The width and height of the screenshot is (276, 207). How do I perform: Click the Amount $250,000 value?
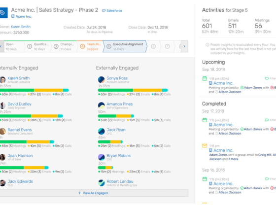coord(21,33)
